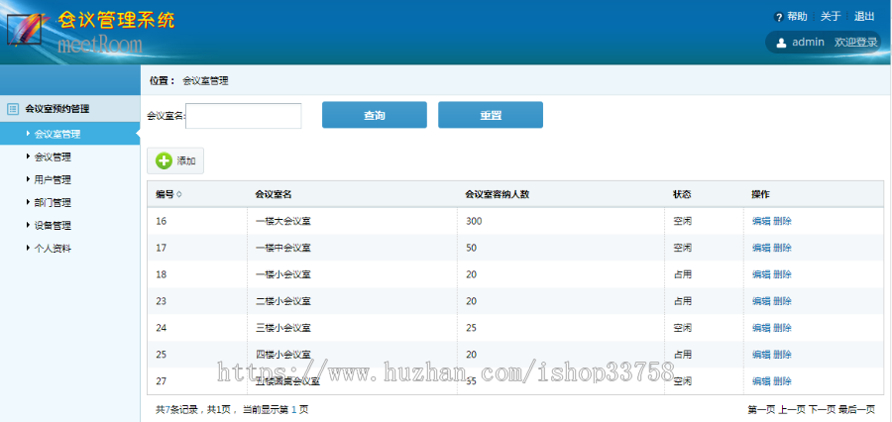The height and width of the screenshot is (422, 892).
Task: Click cell 二楼小会议室
Action: [283, 301]
